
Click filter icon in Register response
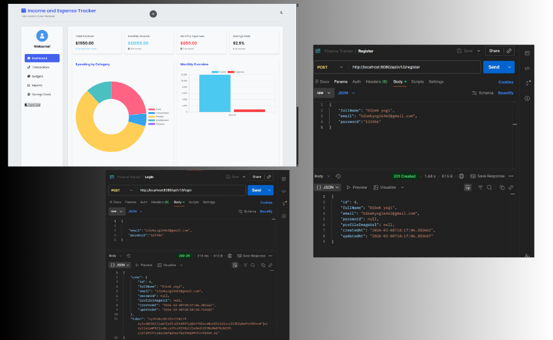pyautogui.click(x=481, y=187)
